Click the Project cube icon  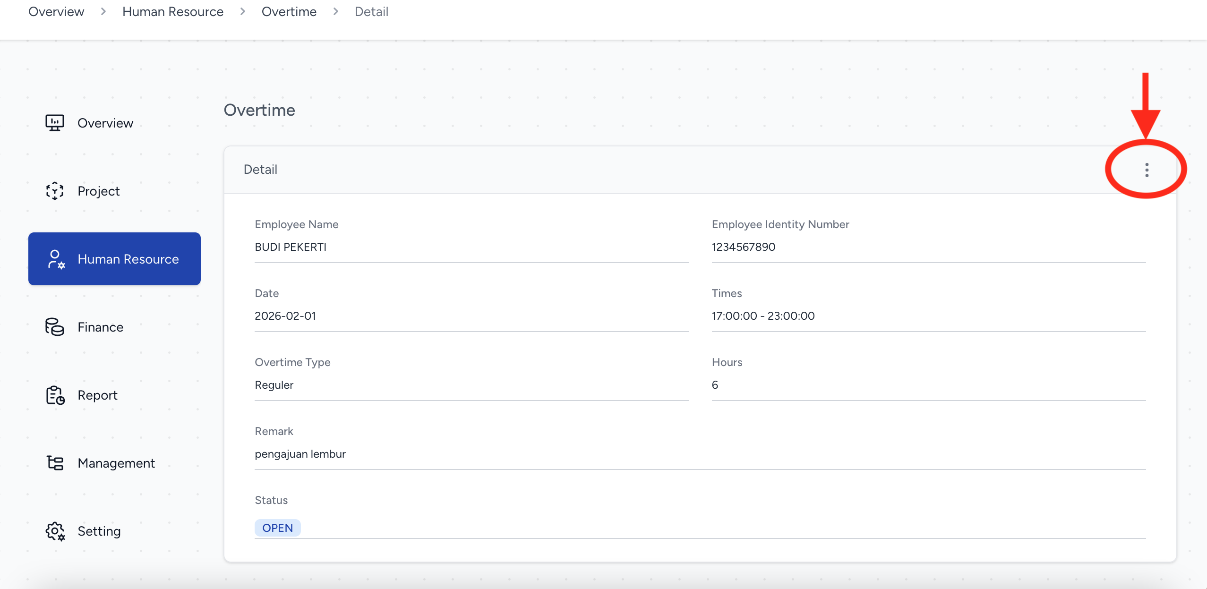pyautogui.click(x=55, y=191)
